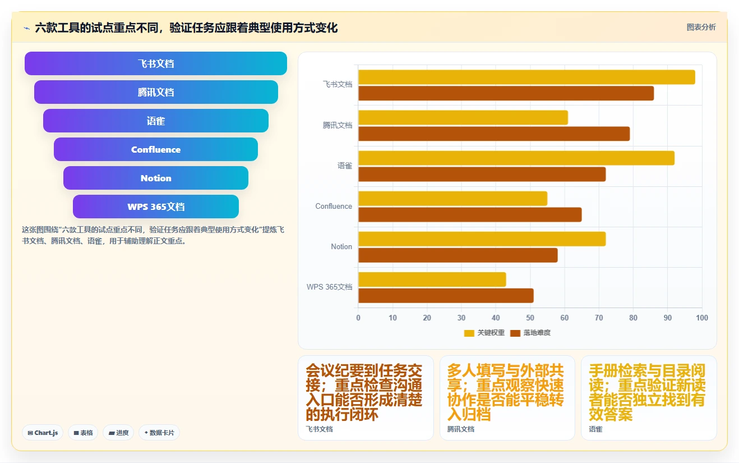Click the 数据卡片 tag chip
Image resolution: width=739 pixels, height=463 pixels.
159,433
